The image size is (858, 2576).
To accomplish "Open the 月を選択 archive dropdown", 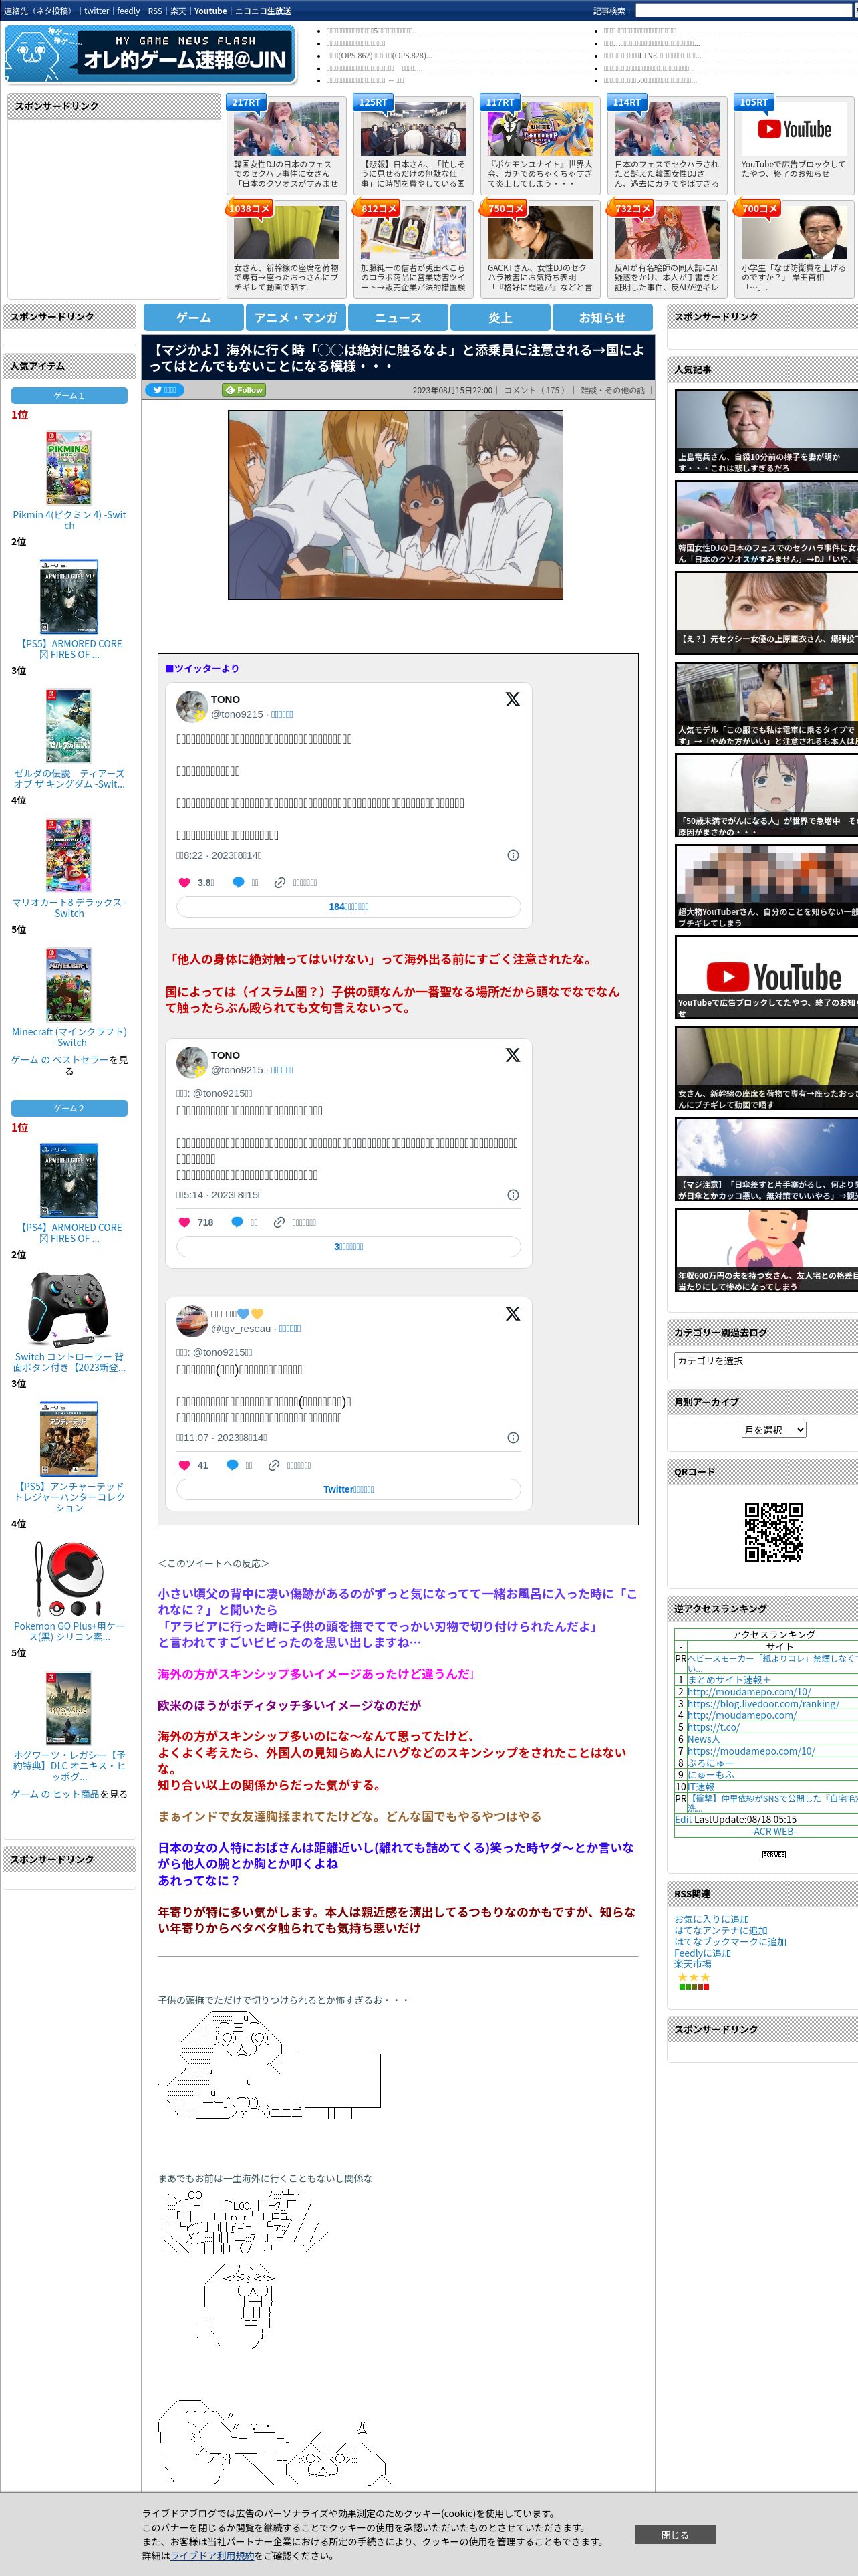I will click(773, 1430).
